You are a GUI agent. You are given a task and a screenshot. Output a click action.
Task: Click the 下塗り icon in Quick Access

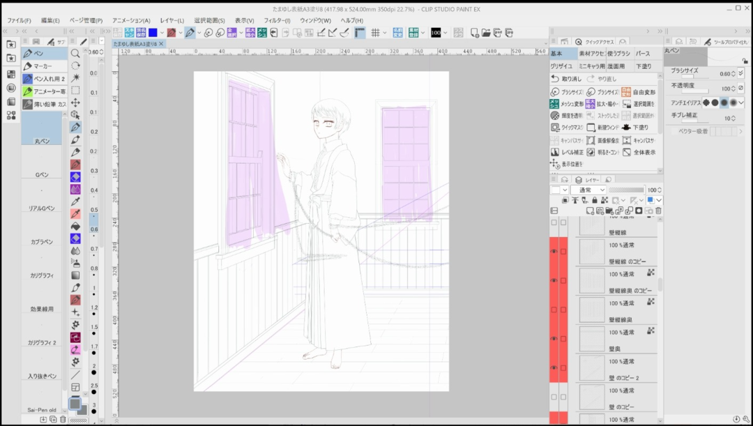(626, 128)
